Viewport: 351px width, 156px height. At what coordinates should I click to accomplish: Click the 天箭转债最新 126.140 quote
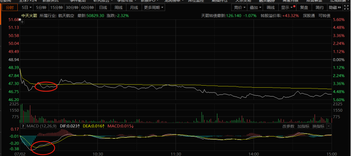click(x=221, y=16)
